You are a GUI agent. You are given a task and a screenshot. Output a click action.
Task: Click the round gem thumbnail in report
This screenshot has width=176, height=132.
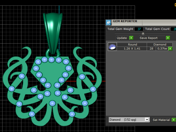click(x=112, y=47)
